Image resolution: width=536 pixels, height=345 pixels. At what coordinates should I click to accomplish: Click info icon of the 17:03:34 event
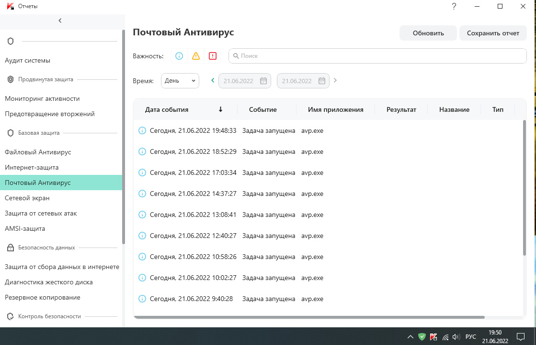pos(142,172)
